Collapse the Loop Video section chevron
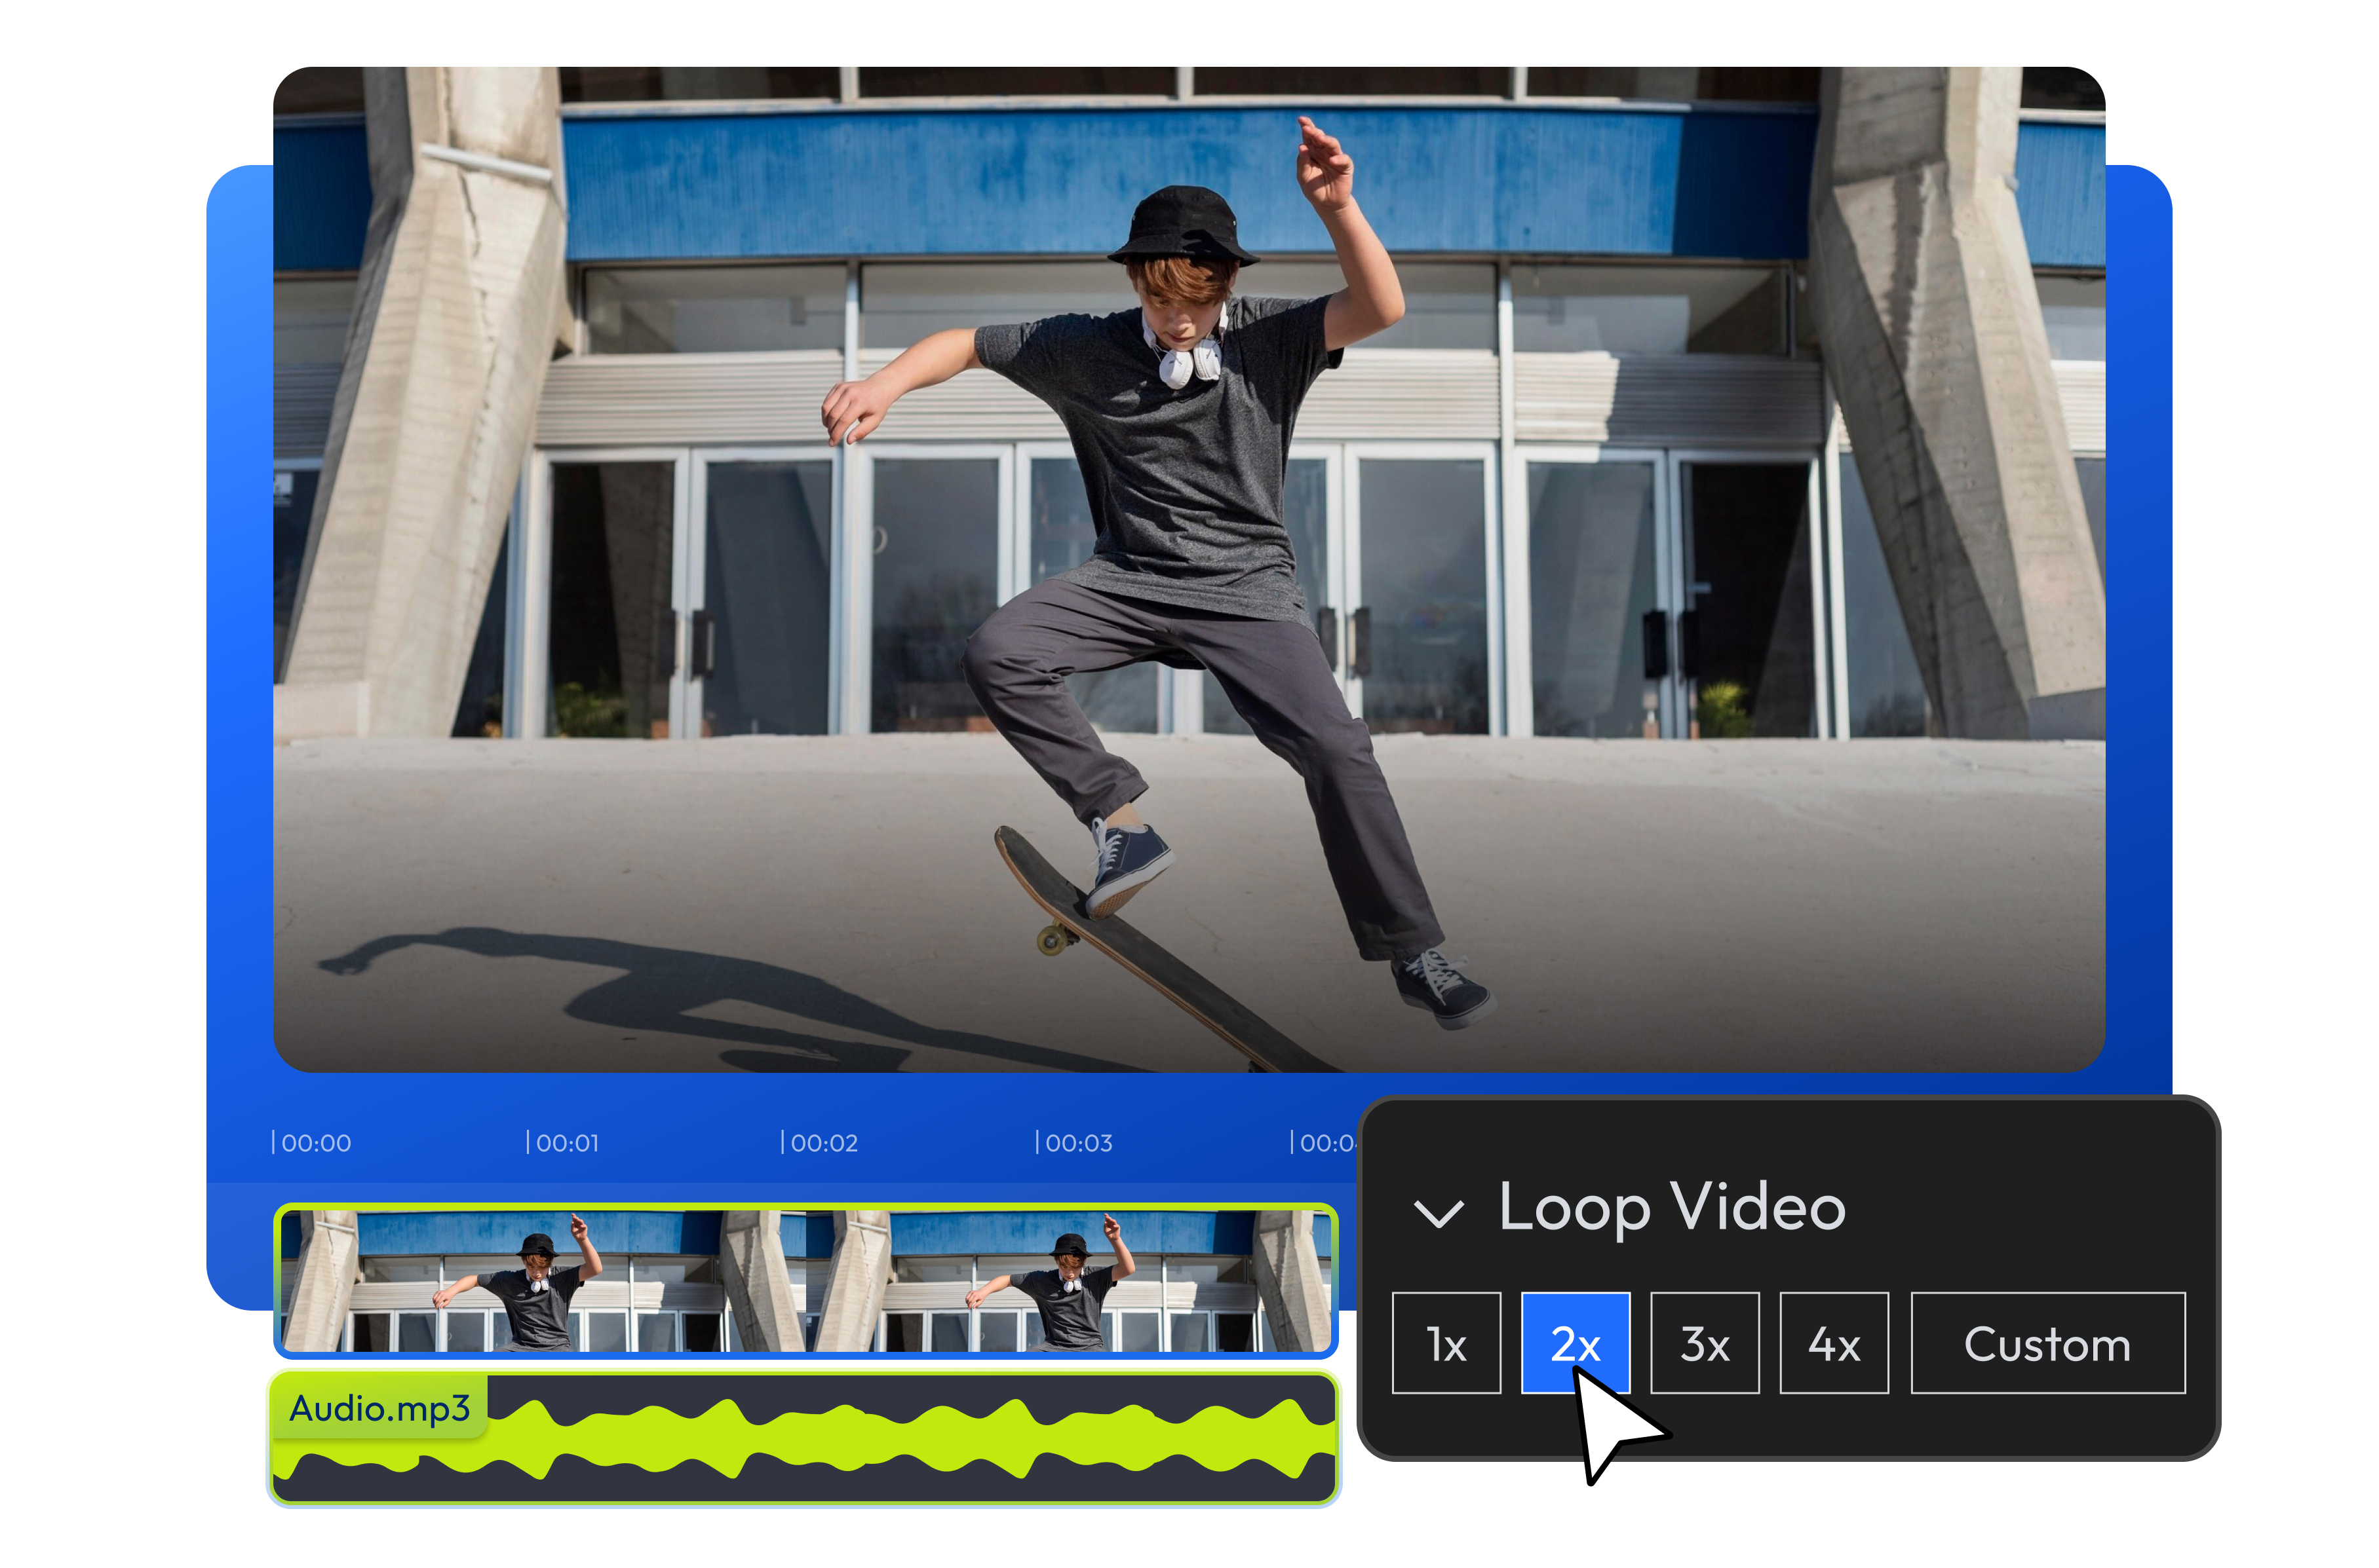Viewport: 2379px width, 1568px height. pos(1439,1212)
